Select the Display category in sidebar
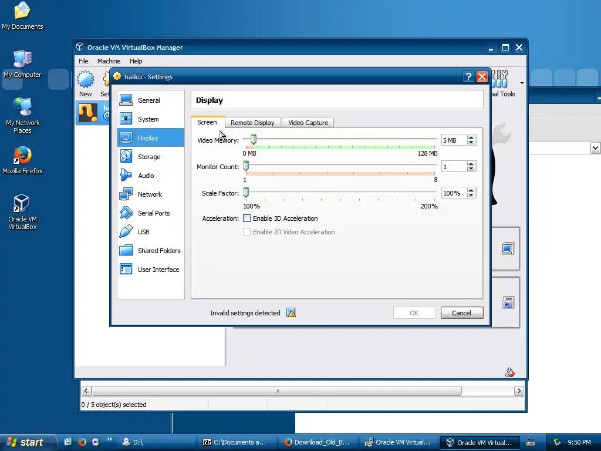601x451 pixels. (151, 137)
